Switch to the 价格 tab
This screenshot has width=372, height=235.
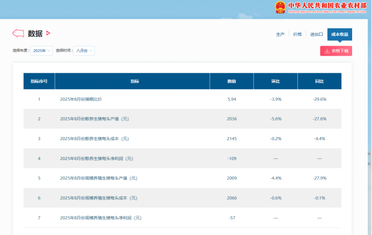click(297, 34)
